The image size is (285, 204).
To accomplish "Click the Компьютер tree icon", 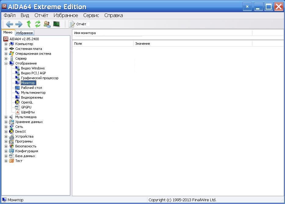I will [x=12, y=44].
